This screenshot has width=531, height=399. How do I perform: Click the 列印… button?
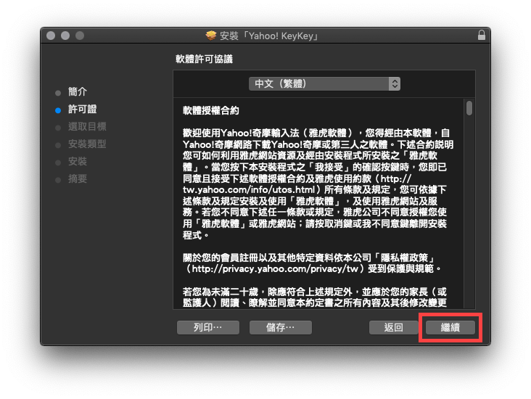[x=208, y=327]
